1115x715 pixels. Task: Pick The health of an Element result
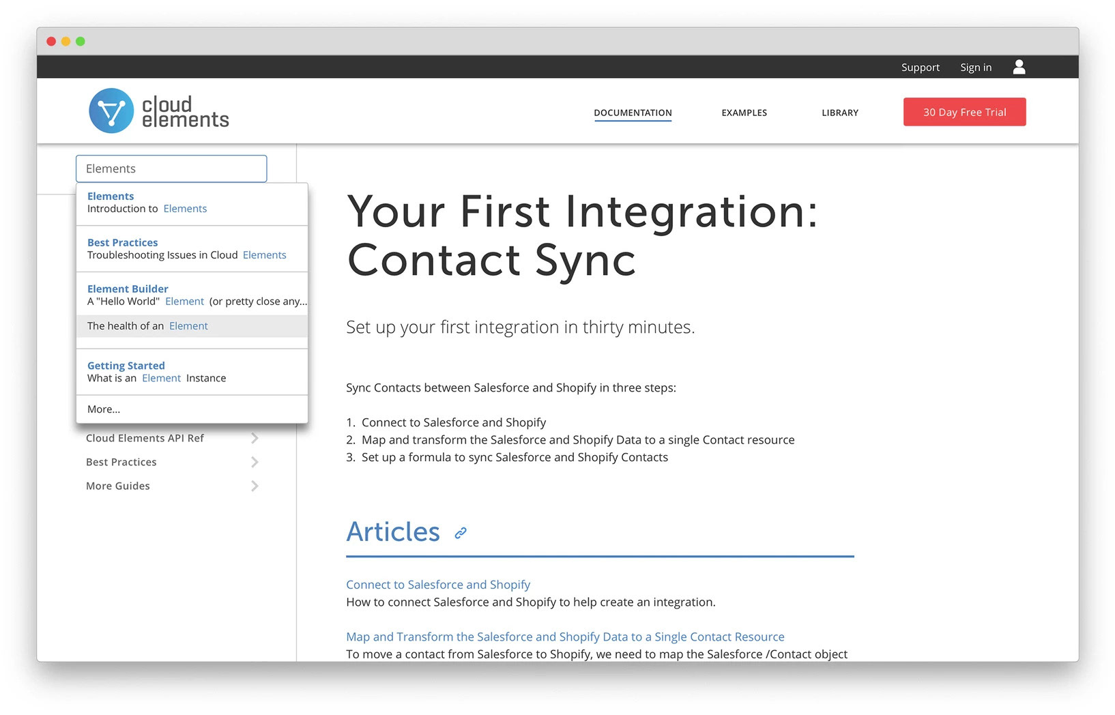(192, 326)
